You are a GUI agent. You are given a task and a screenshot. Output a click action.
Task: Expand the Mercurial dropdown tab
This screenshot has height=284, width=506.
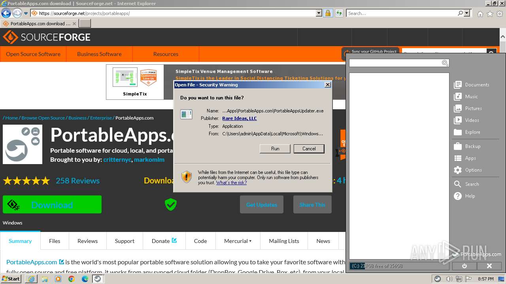pyautogui.click(x=238, y=241)
